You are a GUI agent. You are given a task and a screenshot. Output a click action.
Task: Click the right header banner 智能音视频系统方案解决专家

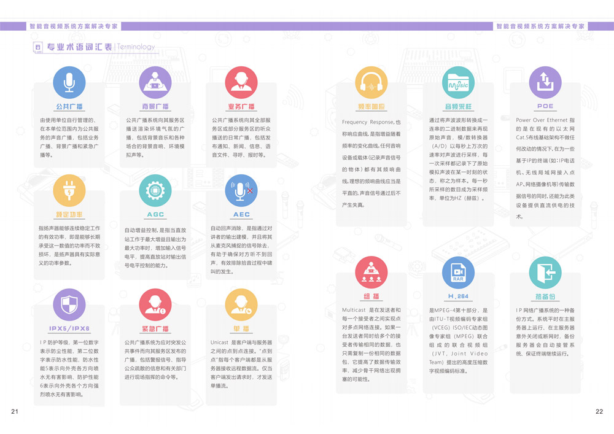tap(540, 26)
